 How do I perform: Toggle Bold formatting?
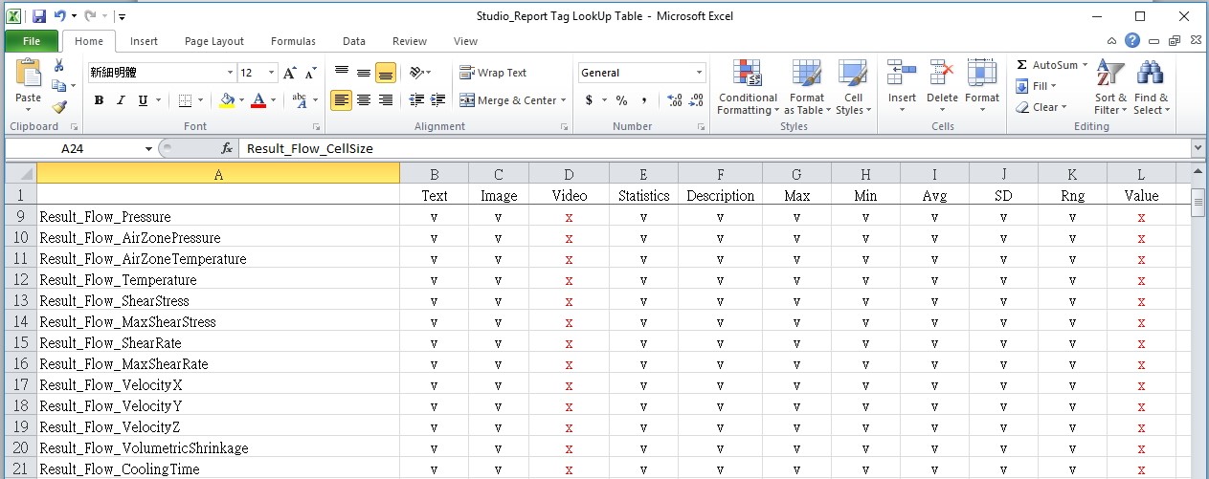(x=99, y=100)
